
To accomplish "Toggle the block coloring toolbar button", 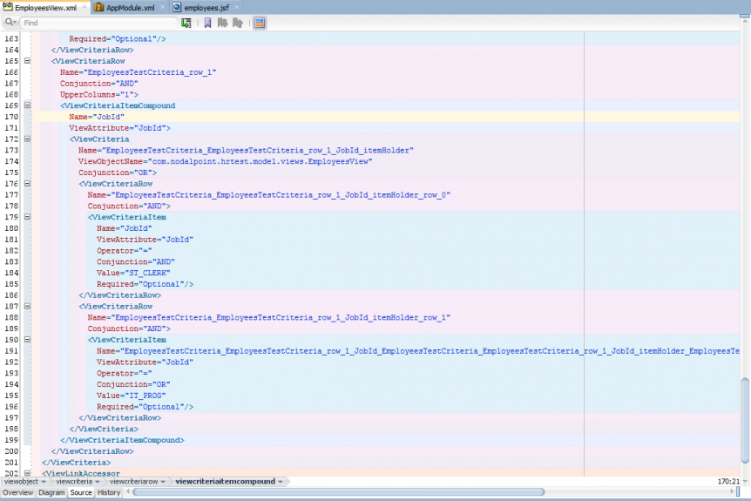I will tap(260, 23).
